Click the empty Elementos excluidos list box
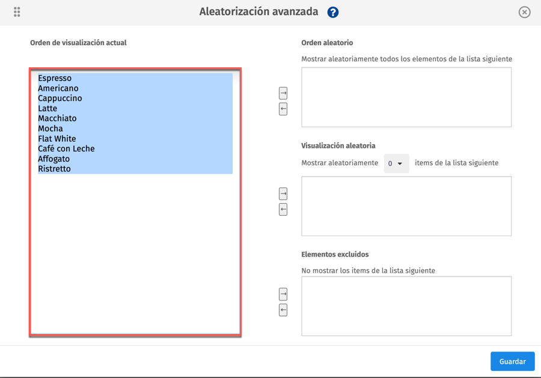The height and width of the screenshot is (378, 541). 406,305
